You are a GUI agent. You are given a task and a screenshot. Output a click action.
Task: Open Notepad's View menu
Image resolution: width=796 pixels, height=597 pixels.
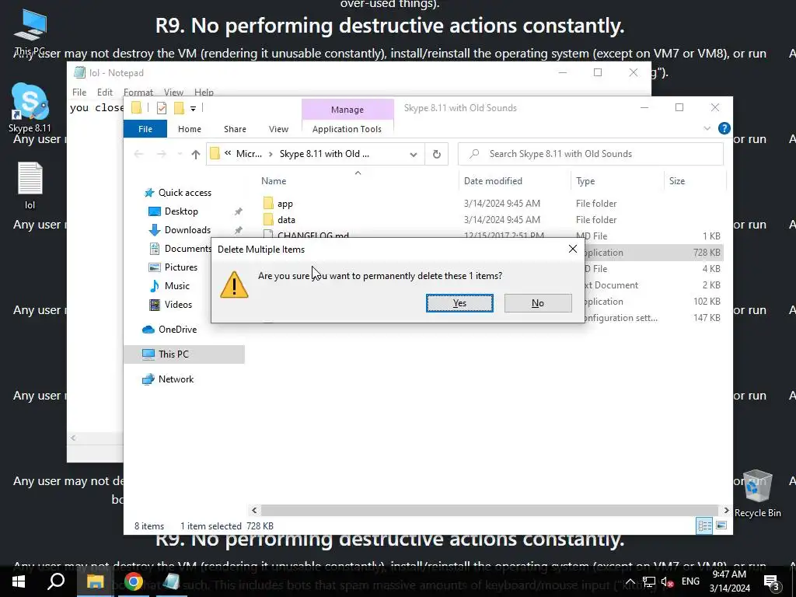click(173, 92)
